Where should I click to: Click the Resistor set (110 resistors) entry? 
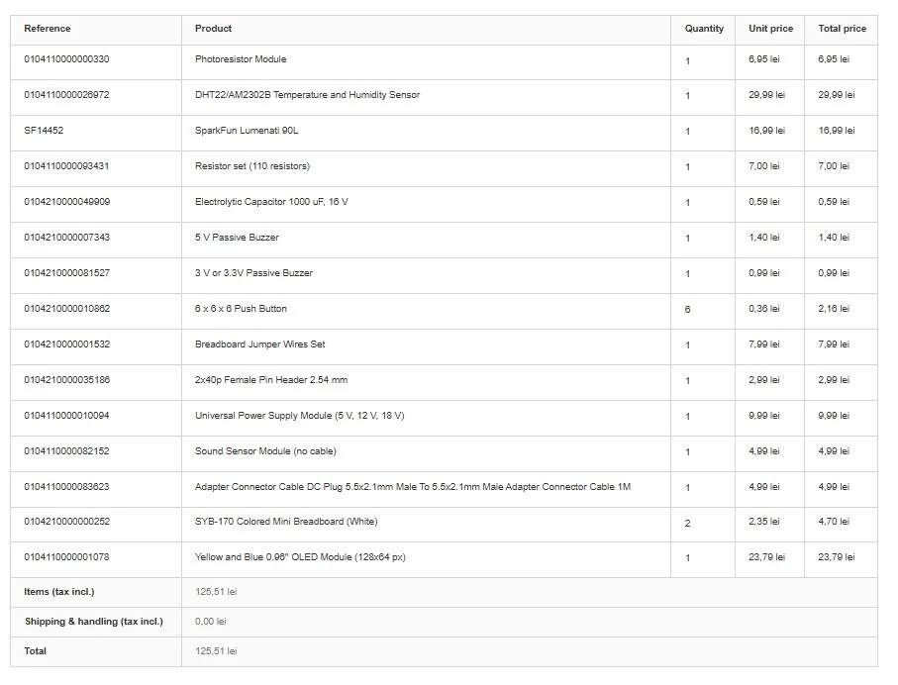[252, 166]
